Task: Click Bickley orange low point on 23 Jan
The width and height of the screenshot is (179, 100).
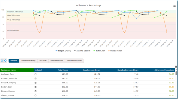Action: coord(124,33)
